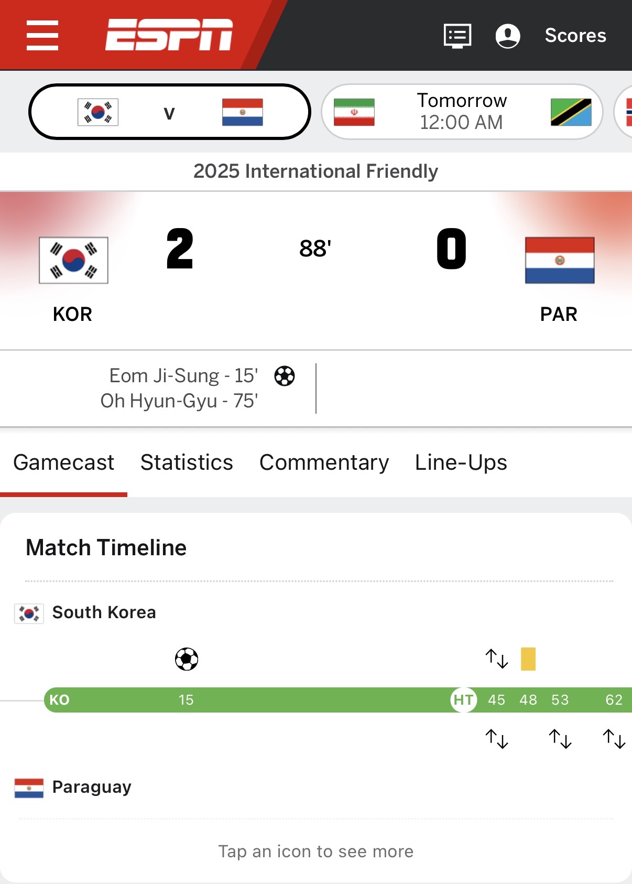Tap the ESPN logo
The width and height of the screenshot is (632, 884).
click(x=169, y=35)
